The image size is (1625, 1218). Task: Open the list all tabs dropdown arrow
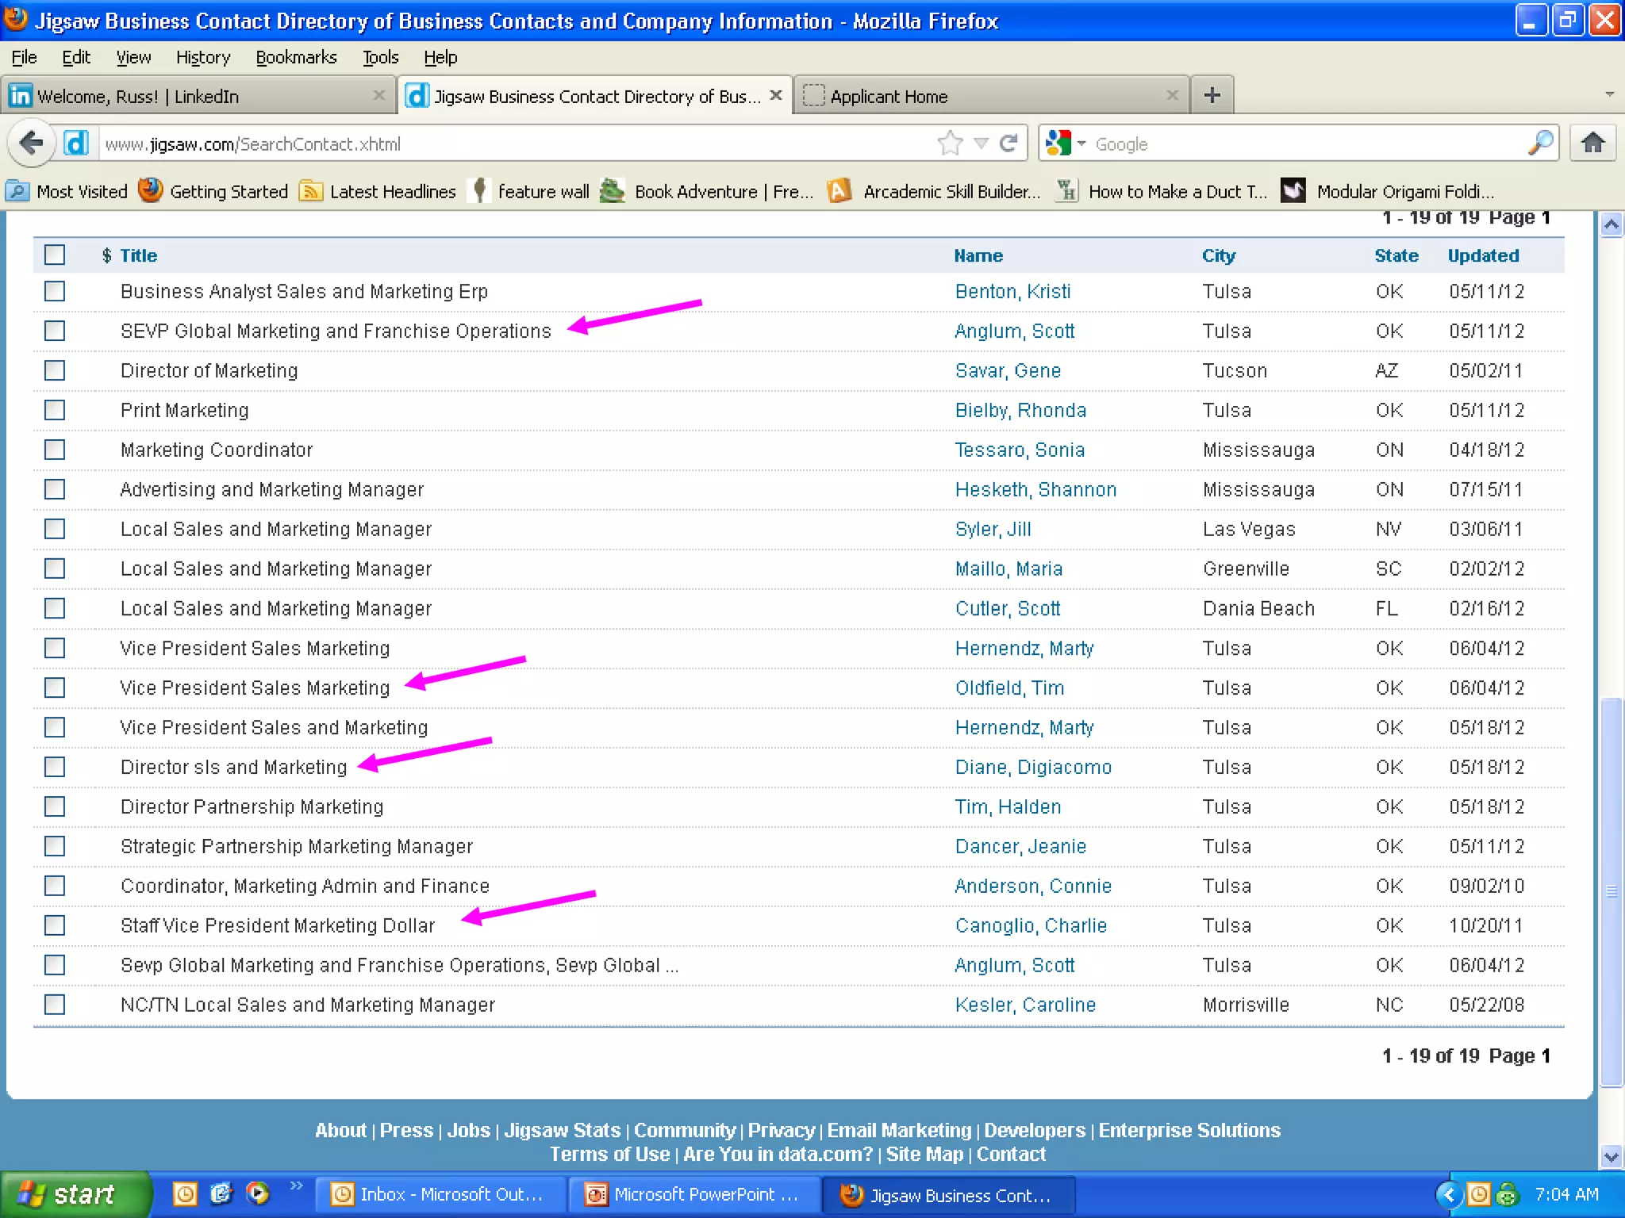(x=1609, y=94)
